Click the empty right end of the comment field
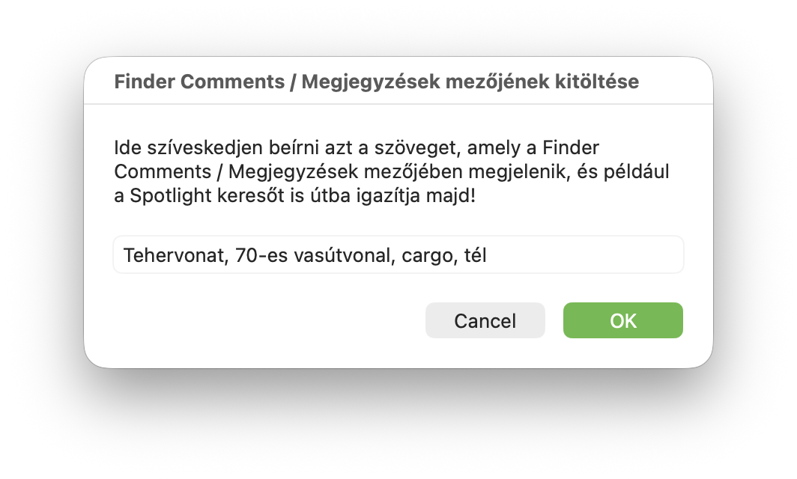 pyautogui.click(x=599, y=256)
